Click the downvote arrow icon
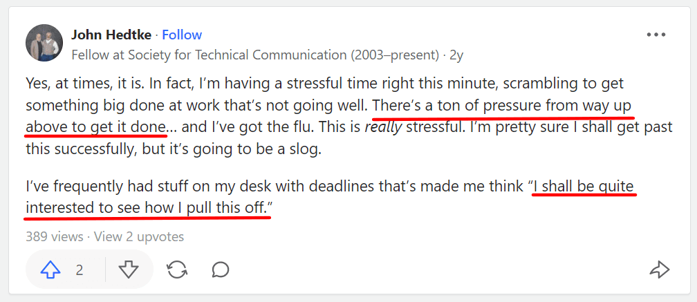Screen dimensions: 697x302 (129, 270)
